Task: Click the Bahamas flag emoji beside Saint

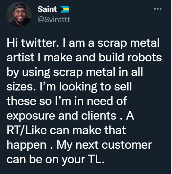Action: [64, 9]
